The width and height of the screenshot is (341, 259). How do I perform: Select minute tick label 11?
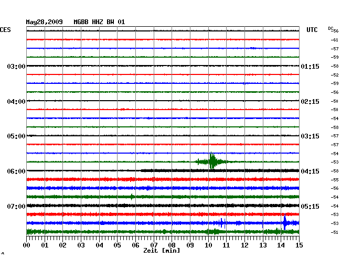point(226,245)
